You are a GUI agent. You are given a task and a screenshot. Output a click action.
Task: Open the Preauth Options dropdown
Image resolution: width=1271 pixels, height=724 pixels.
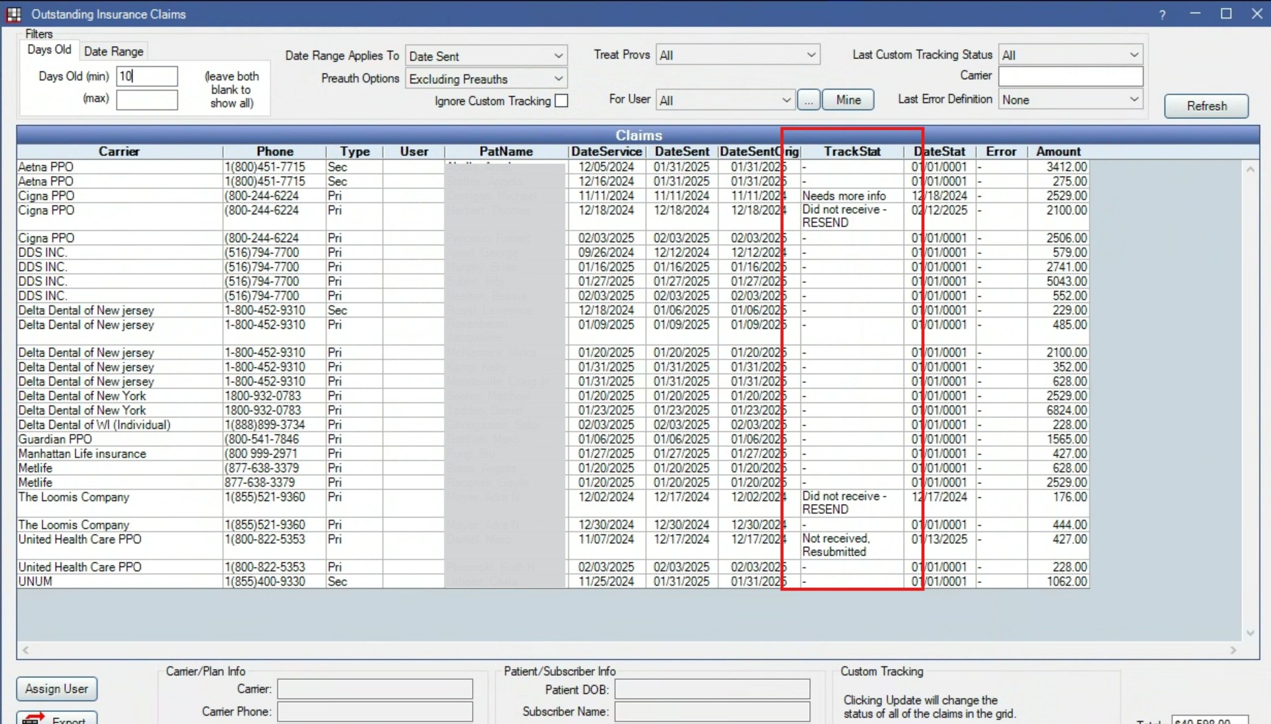pos(486,79)
